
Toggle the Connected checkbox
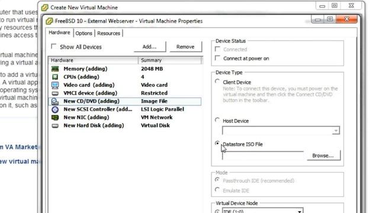pos(217,49)
